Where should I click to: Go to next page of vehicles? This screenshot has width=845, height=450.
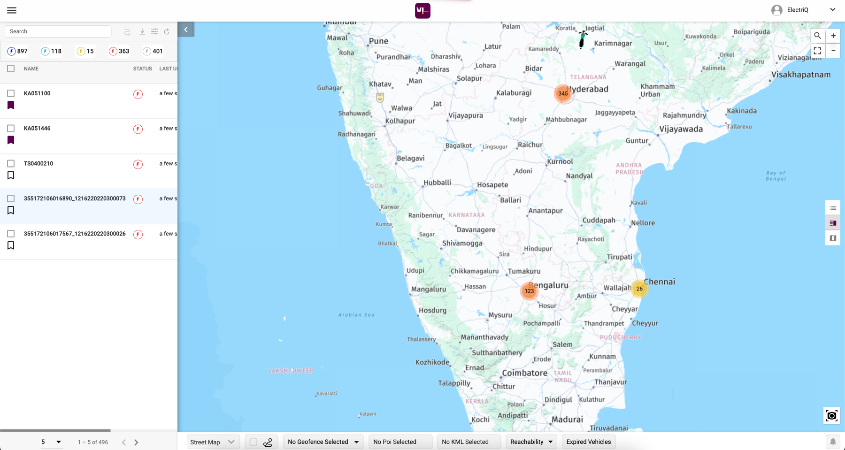click(x=136, y=442)
